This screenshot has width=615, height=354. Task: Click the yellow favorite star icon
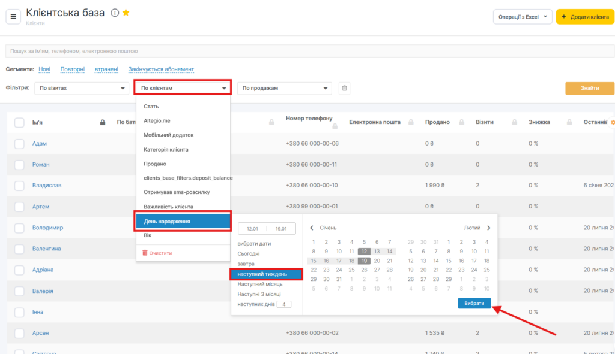click(x=126, y=13)
